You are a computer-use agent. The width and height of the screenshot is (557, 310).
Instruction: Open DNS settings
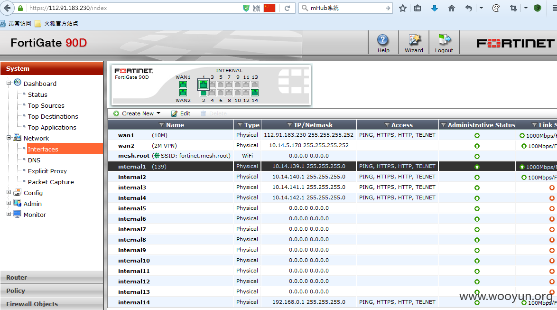pyautogui.click(x=34, y=160)
